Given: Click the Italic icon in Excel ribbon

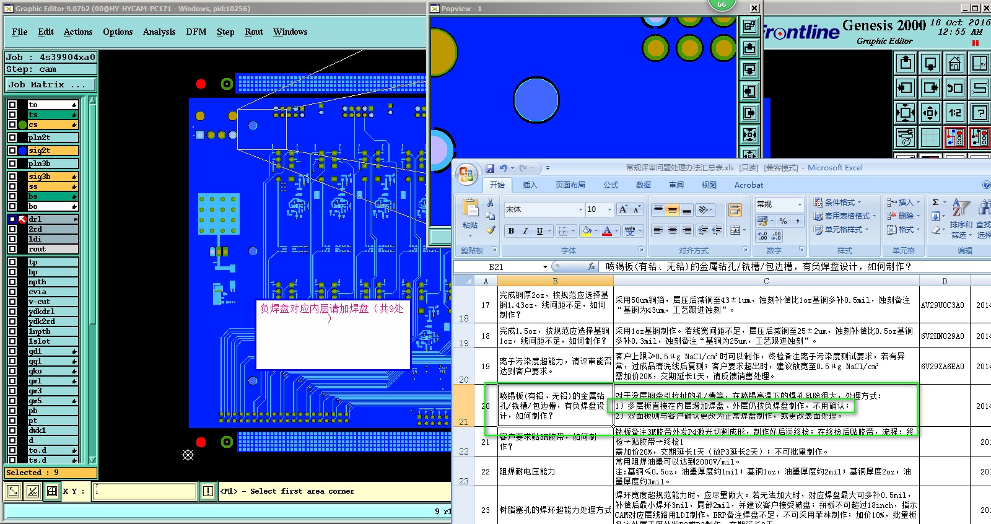Looking at the screenshot, I should [x=525, y=230].
